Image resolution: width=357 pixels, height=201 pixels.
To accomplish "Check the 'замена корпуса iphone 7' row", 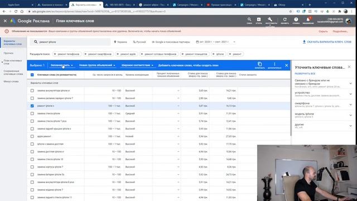I will (32, 167).
